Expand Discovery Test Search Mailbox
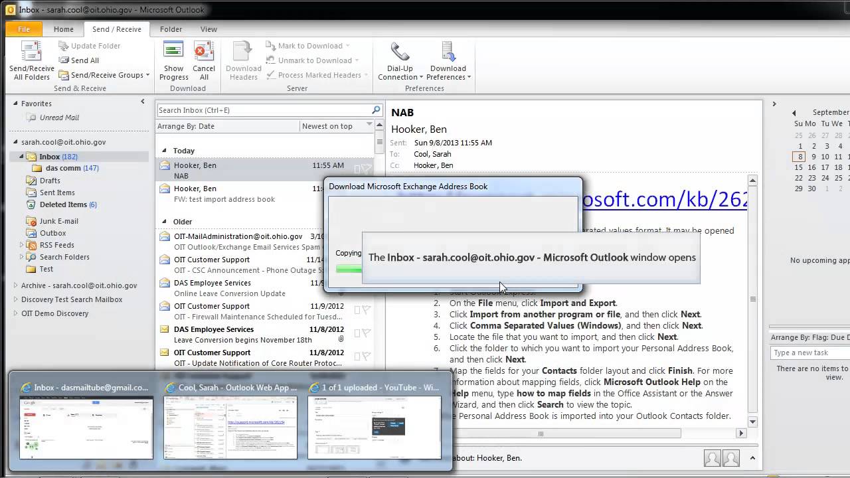This screenshot has height=478, width=850. point(16,299)
